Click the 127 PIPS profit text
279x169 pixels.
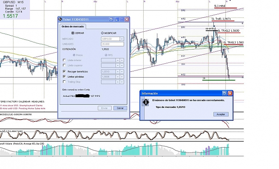tap(95, 96)
